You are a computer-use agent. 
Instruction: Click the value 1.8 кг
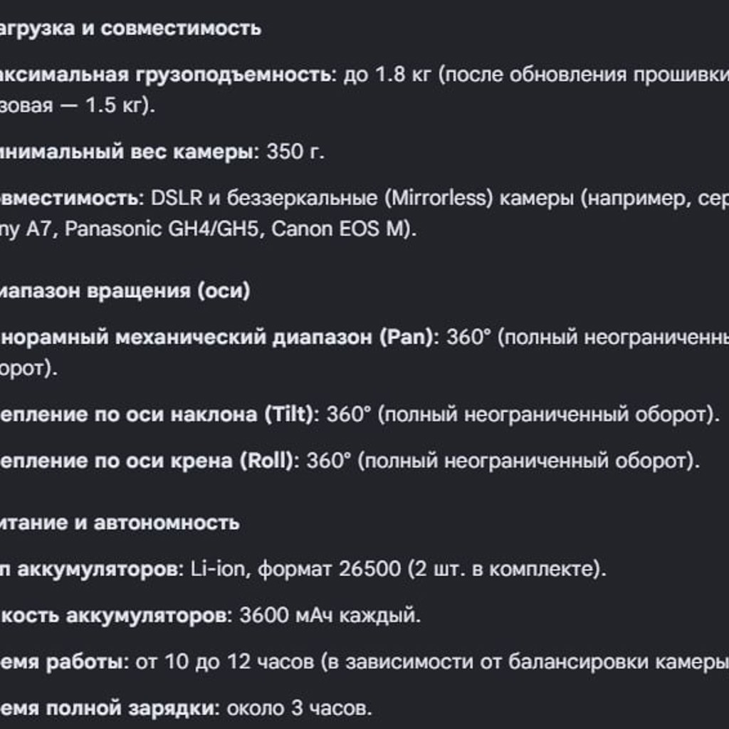coord(403,75)
